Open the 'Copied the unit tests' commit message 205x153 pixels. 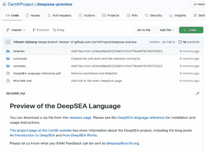[x=106, y=59]
